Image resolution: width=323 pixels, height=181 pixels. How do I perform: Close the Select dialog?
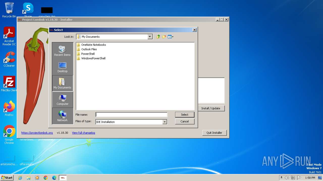click(194, 30)
